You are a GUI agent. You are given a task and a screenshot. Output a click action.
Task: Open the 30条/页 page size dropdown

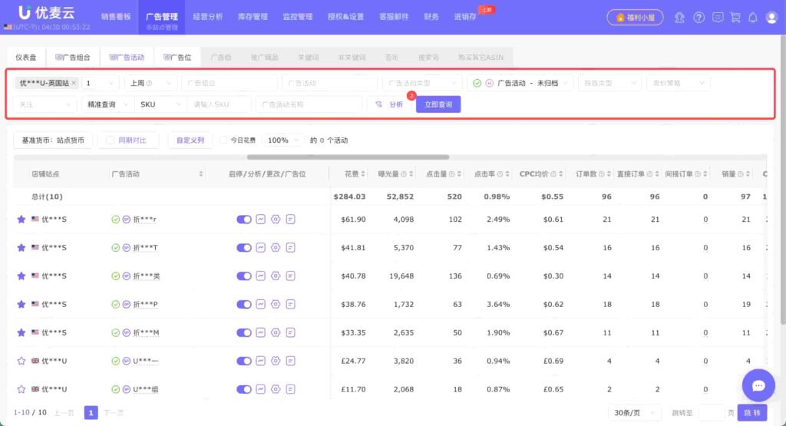coord(634,412)
